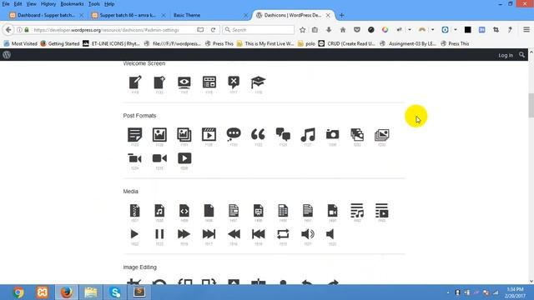Select the video playlist icon in Media
The image size is (534, 300).
[382, 211]
